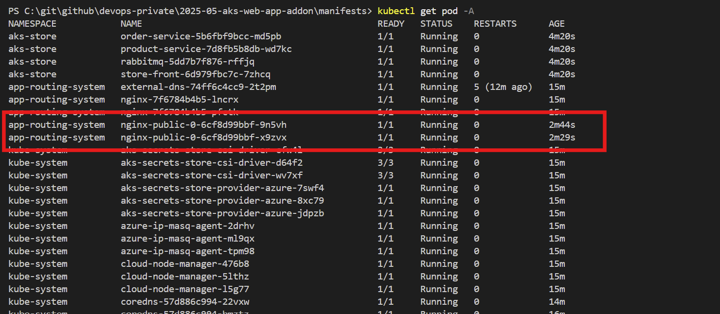Click pod name nginx-public-0-6cf8d99bbf-x9zvx
The height and width of the screenshot is (314, 720).
(204, 138)
